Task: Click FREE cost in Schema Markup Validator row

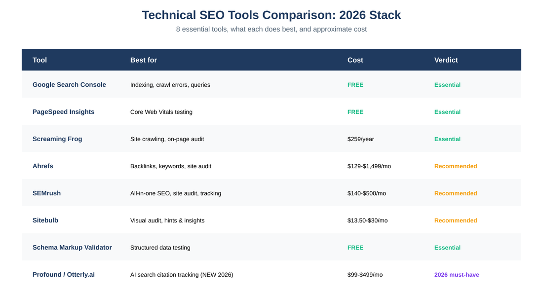Action: [355, 248]
